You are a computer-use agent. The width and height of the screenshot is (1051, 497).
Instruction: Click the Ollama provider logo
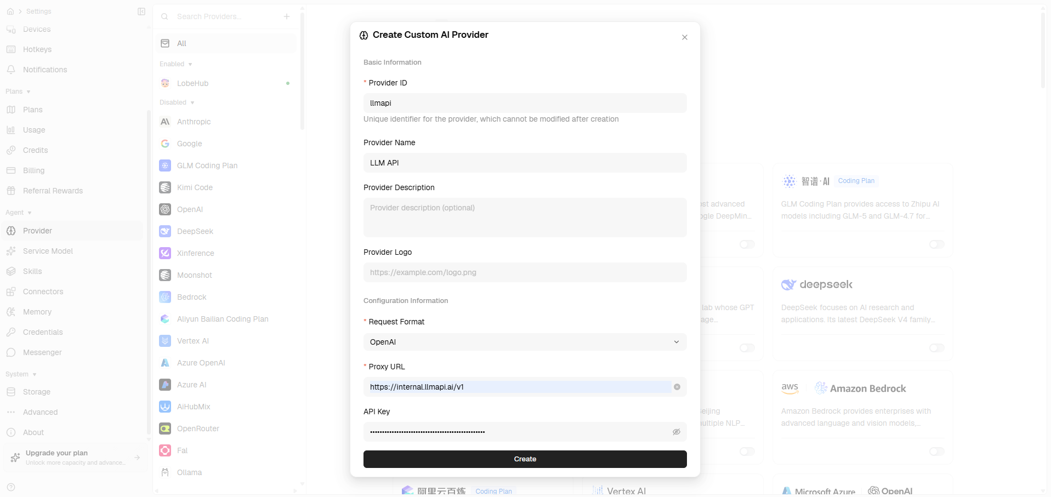[x=165, y=472]
